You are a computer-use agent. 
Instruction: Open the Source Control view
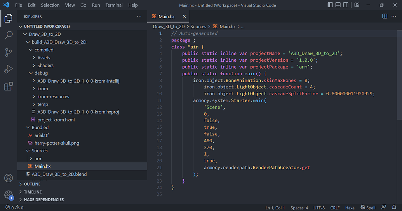8,52
